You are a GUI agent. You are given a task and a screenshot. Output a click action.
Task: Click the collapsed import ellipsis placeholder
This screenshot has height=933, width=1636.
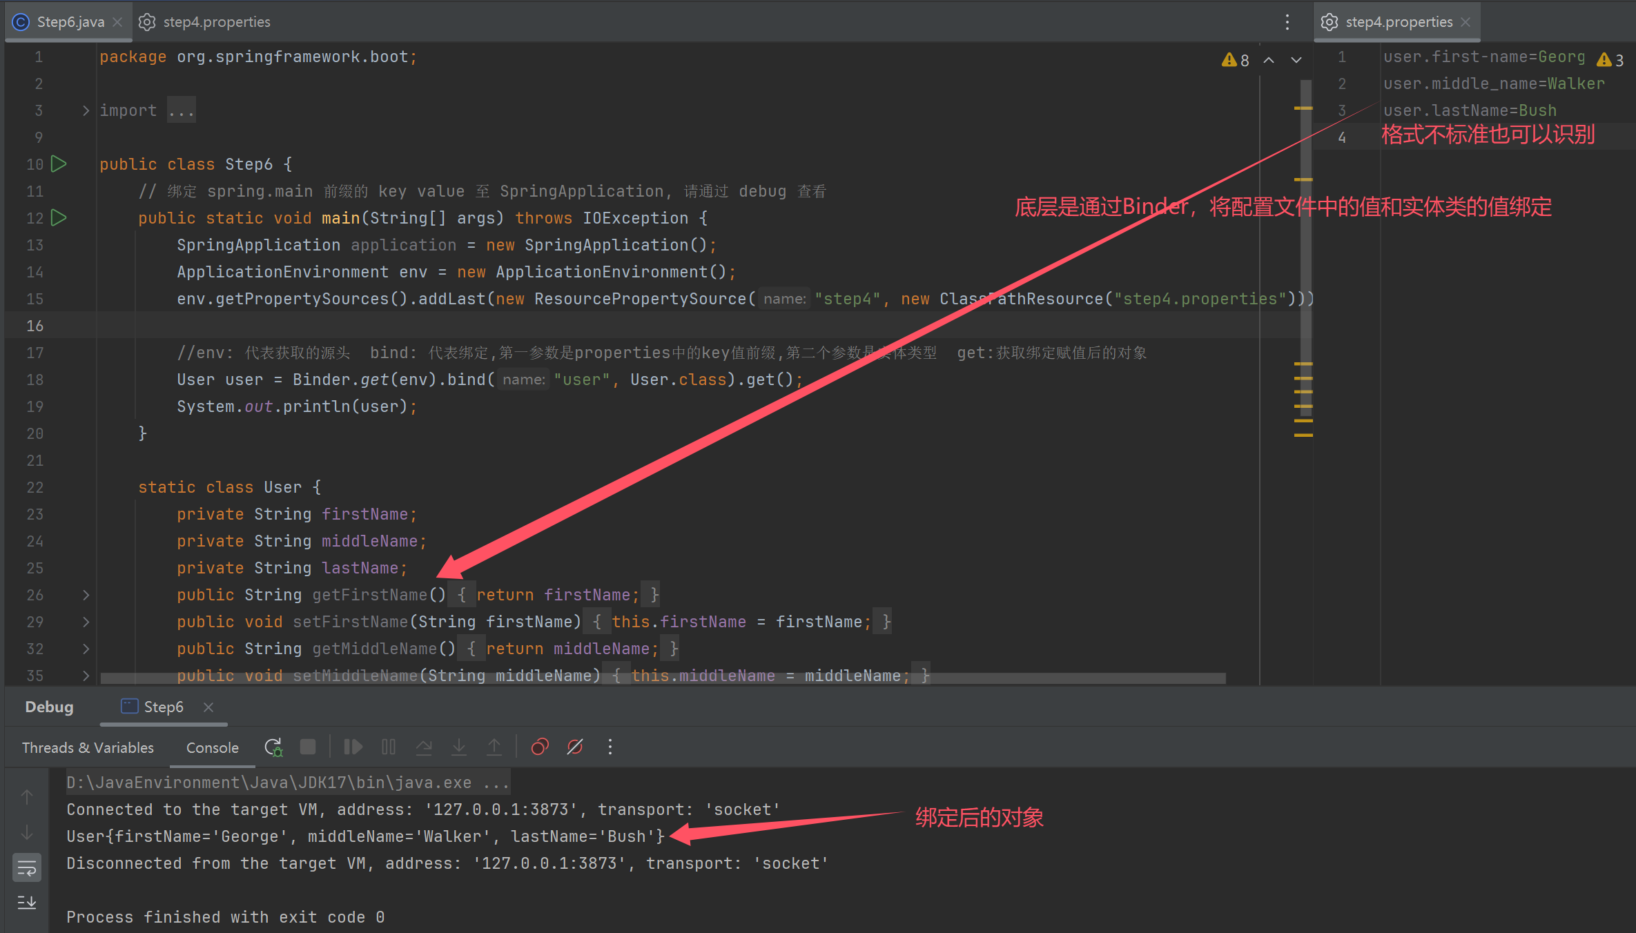pos(182,110)
